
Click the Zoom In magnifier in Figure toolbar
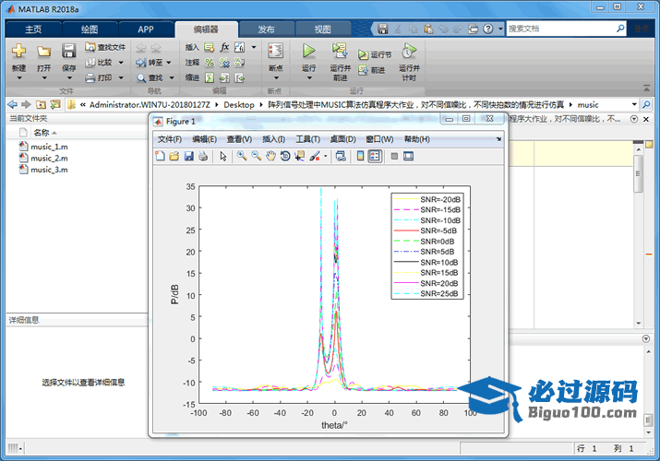click(242, 157)
